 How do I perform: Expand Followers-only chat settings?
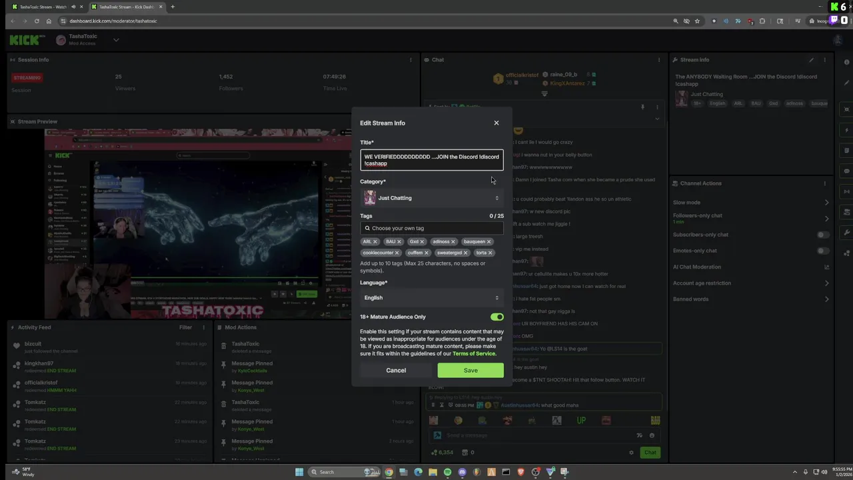tap(826, 219)
